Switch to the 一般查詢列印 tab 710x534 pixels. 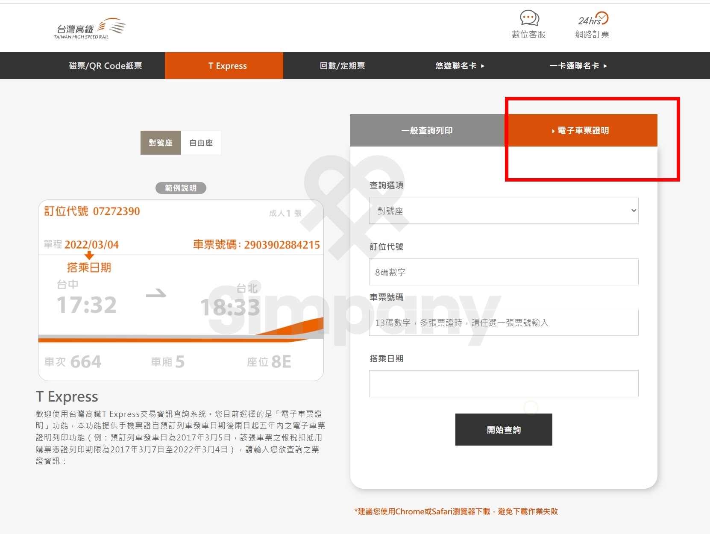(x=427, y=130)
